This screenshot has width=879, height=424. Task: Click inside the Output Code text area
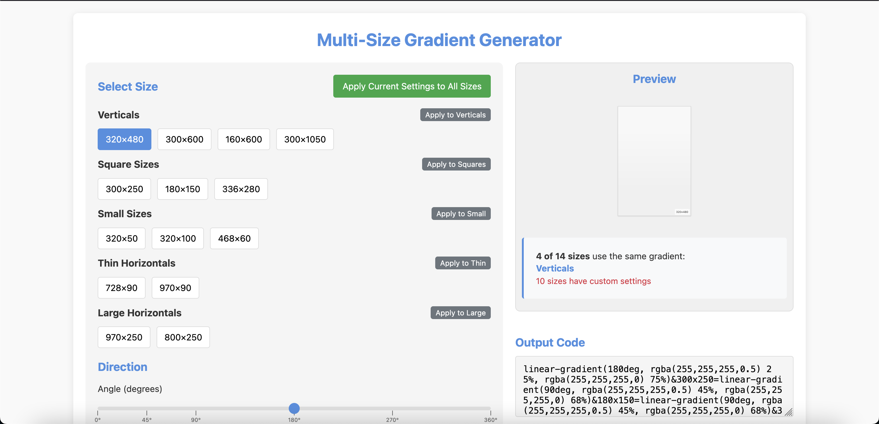tap(654, 386)
